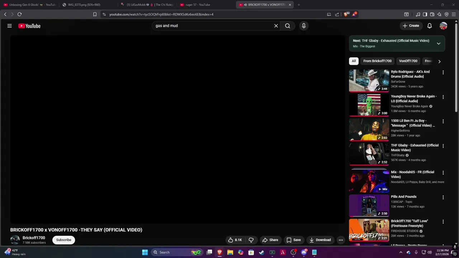The image size is (459, 258).
Task: Show hidden system tray icons
Action: coord(401,252)
